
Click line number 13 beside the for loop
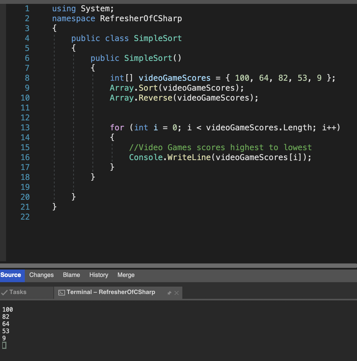(25, 128)
